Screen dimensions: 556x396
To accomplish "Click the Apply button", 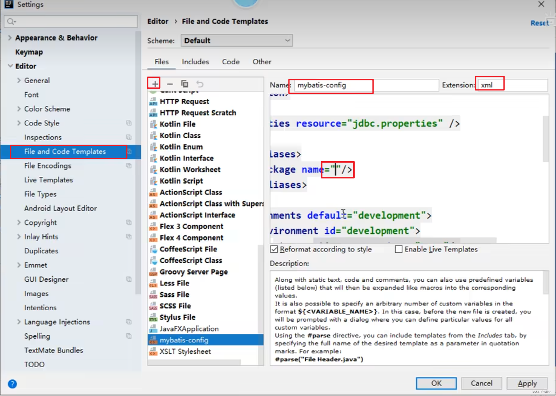I will click(527, 383).
